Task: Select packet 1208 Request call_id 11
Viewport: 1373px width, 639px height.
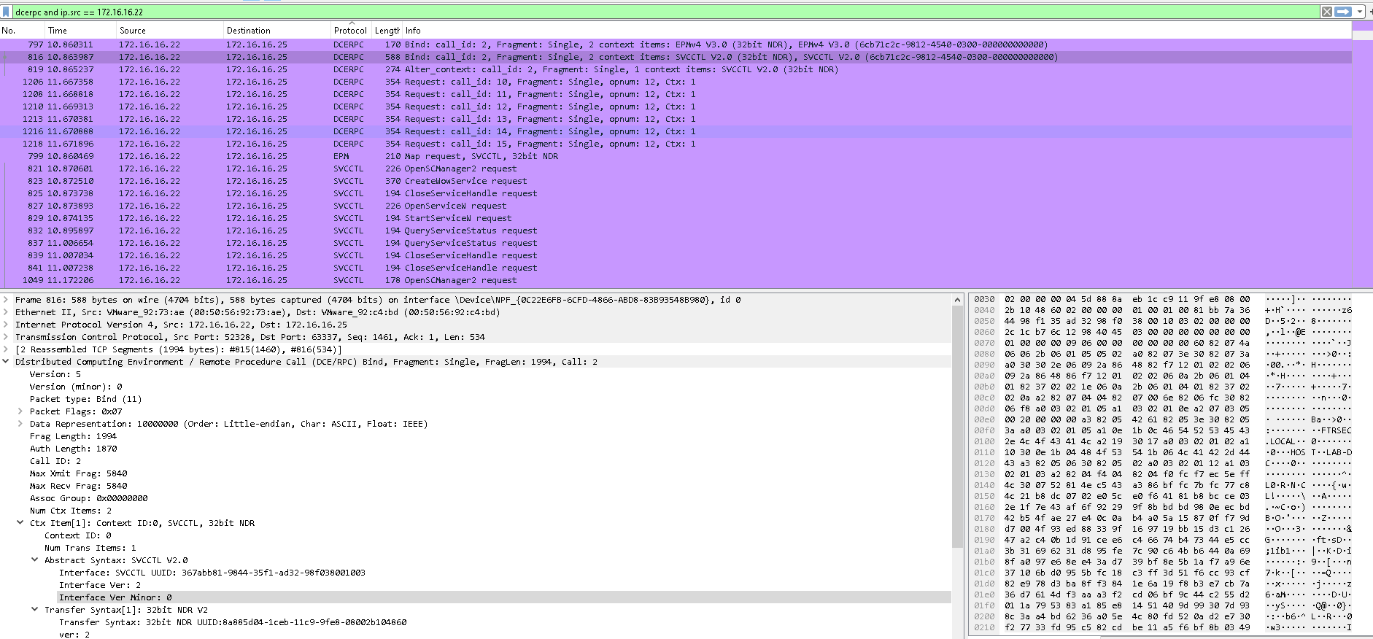Action: (676, 94)
